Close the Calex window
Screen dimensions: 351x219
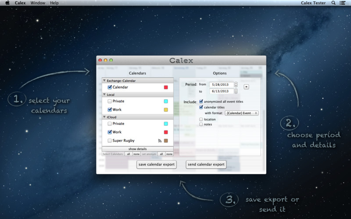[100, 60]
